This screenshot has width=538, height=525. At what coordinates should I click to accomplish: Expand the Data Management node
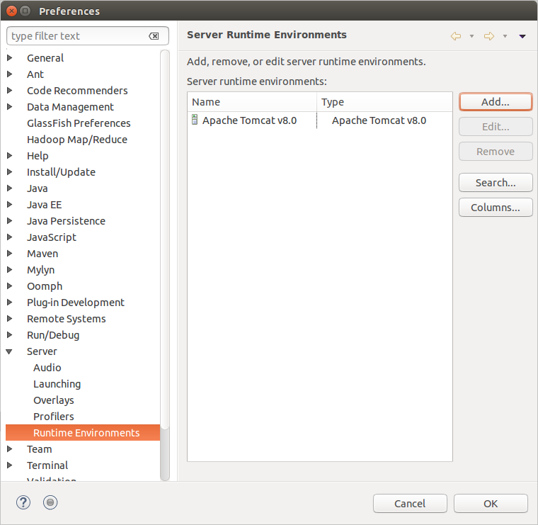click(10, 107)
